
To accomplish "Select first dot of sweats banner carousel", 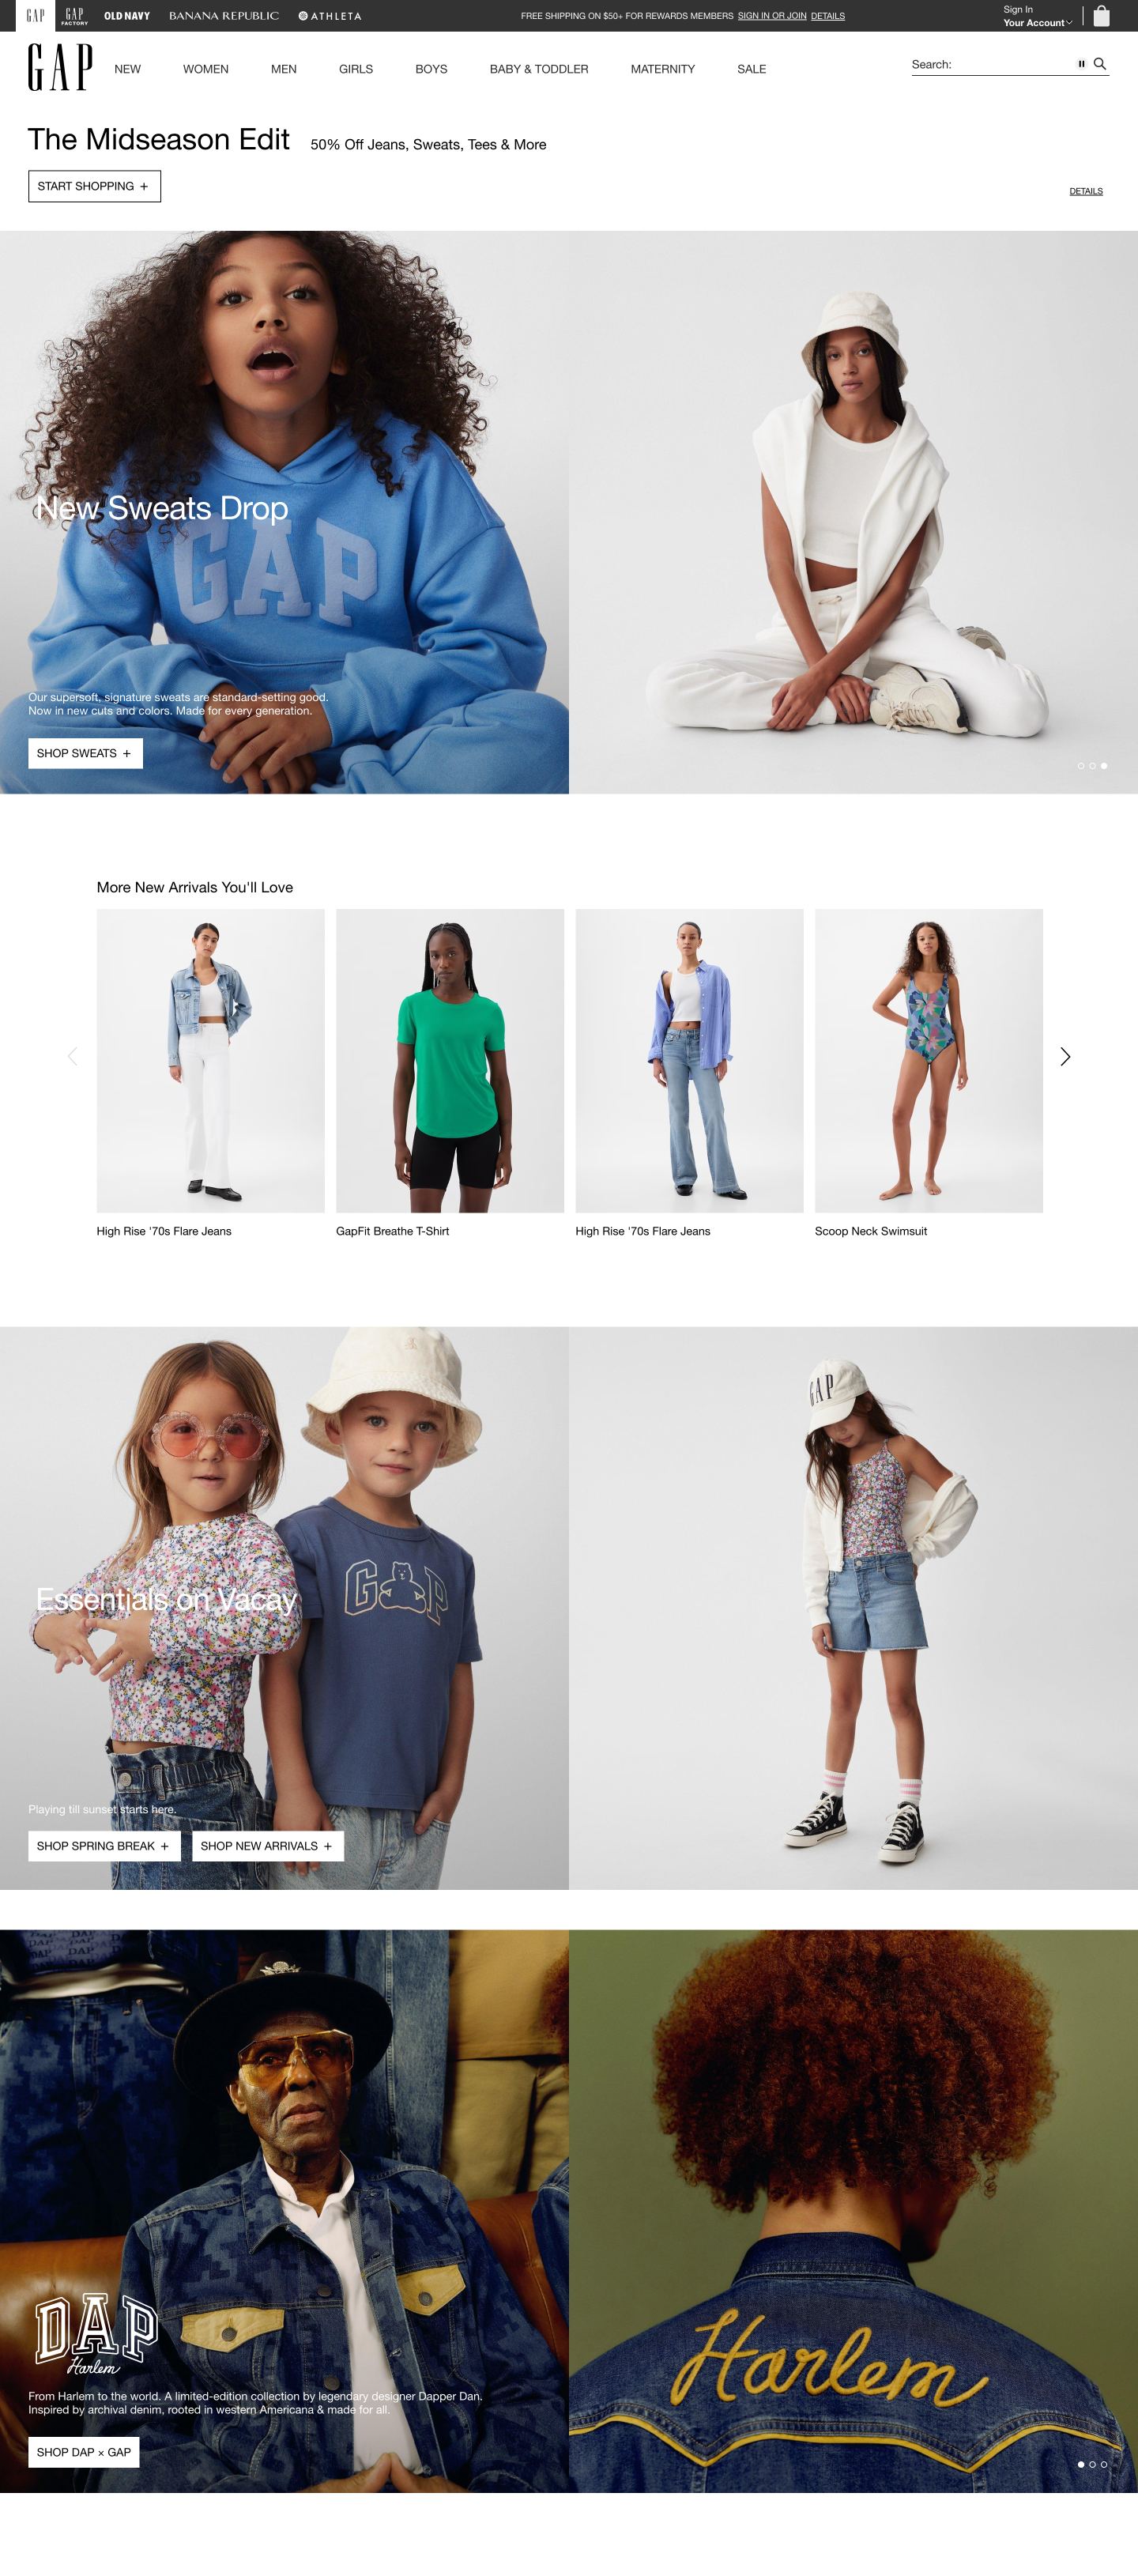I will pyautogui.click(x=1080, y=766).
